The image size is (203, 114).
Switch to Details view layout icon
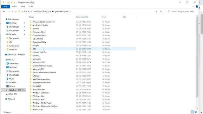pyautogui.click(x=193, y=112)
